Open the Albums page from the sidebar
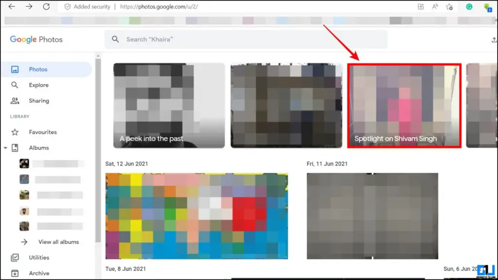 pyautogui.click(x=39, y=148)
